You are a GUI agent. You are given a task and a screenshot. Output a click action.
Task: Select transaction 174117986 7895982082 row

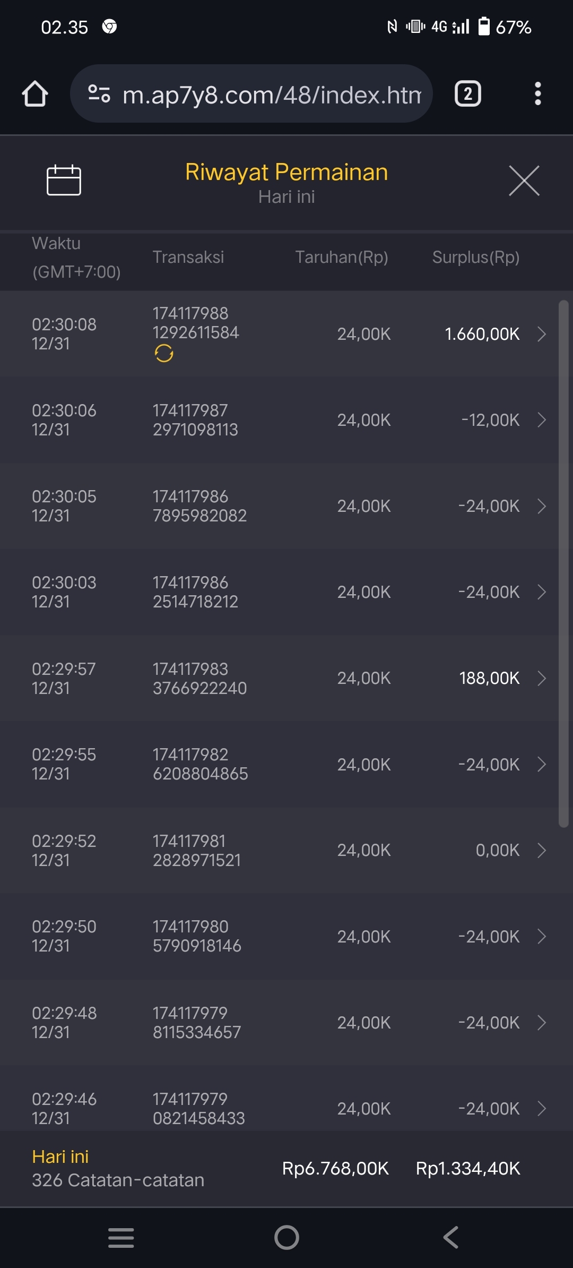(x=199, y=506)
